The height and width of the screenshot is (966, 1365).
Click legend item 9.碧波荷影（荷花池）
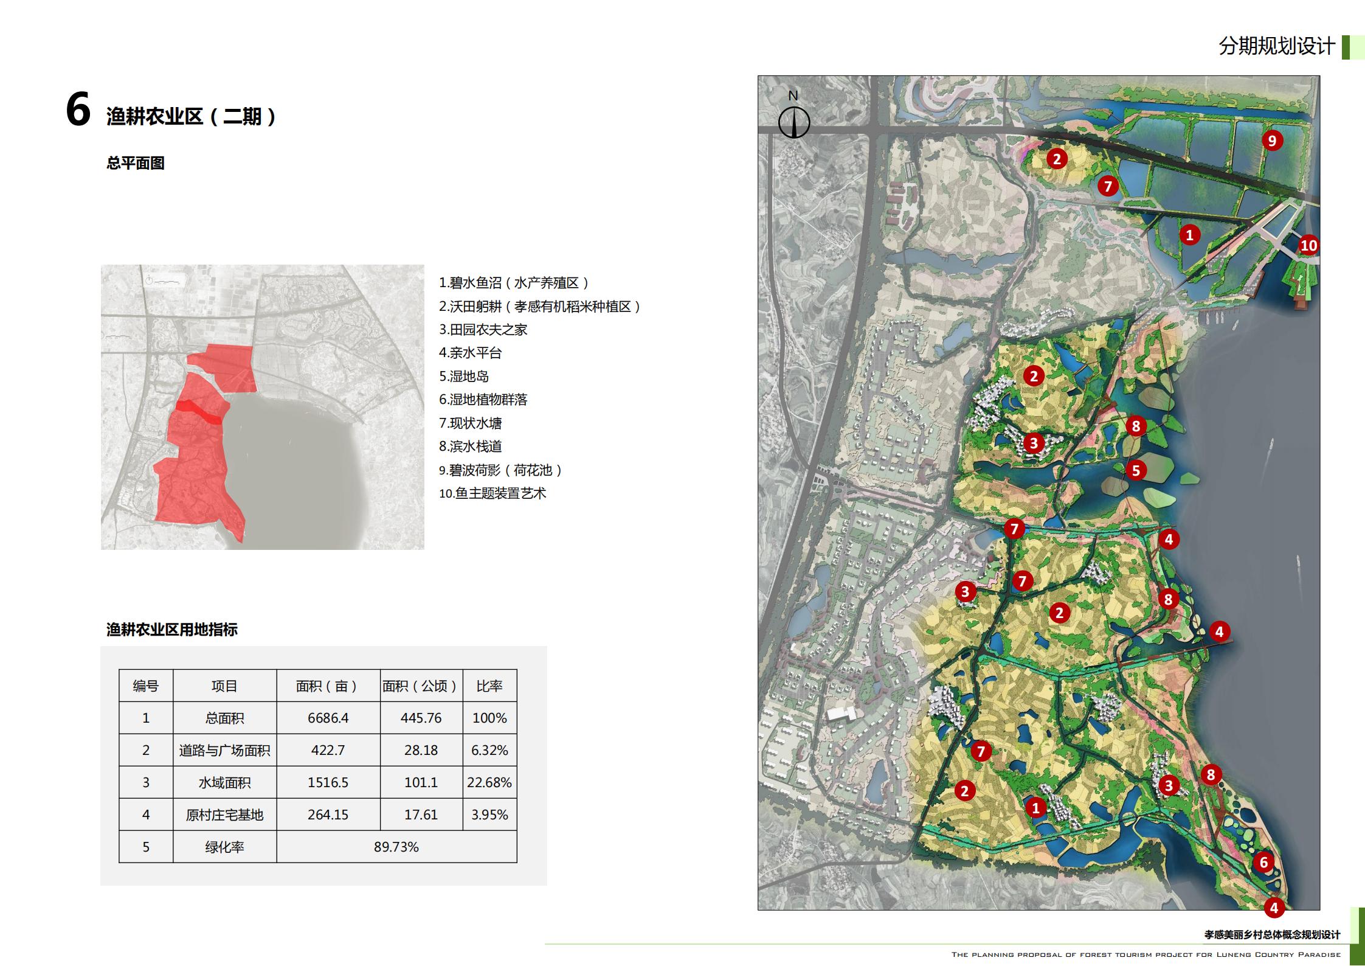pyautogui.click(x=501, y=470)
